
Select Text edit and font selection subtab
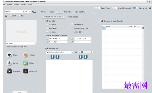[x=53, y=17]
